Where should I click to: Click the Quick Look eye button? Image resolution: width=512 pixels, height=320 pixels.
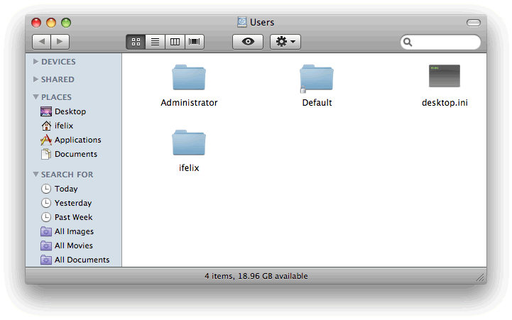point(248,42)
